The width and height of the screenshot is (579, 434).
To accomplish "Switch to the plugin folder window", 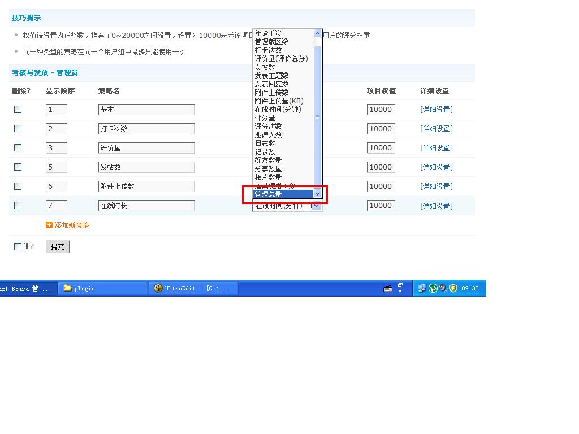I will click(x=102, y=288).
